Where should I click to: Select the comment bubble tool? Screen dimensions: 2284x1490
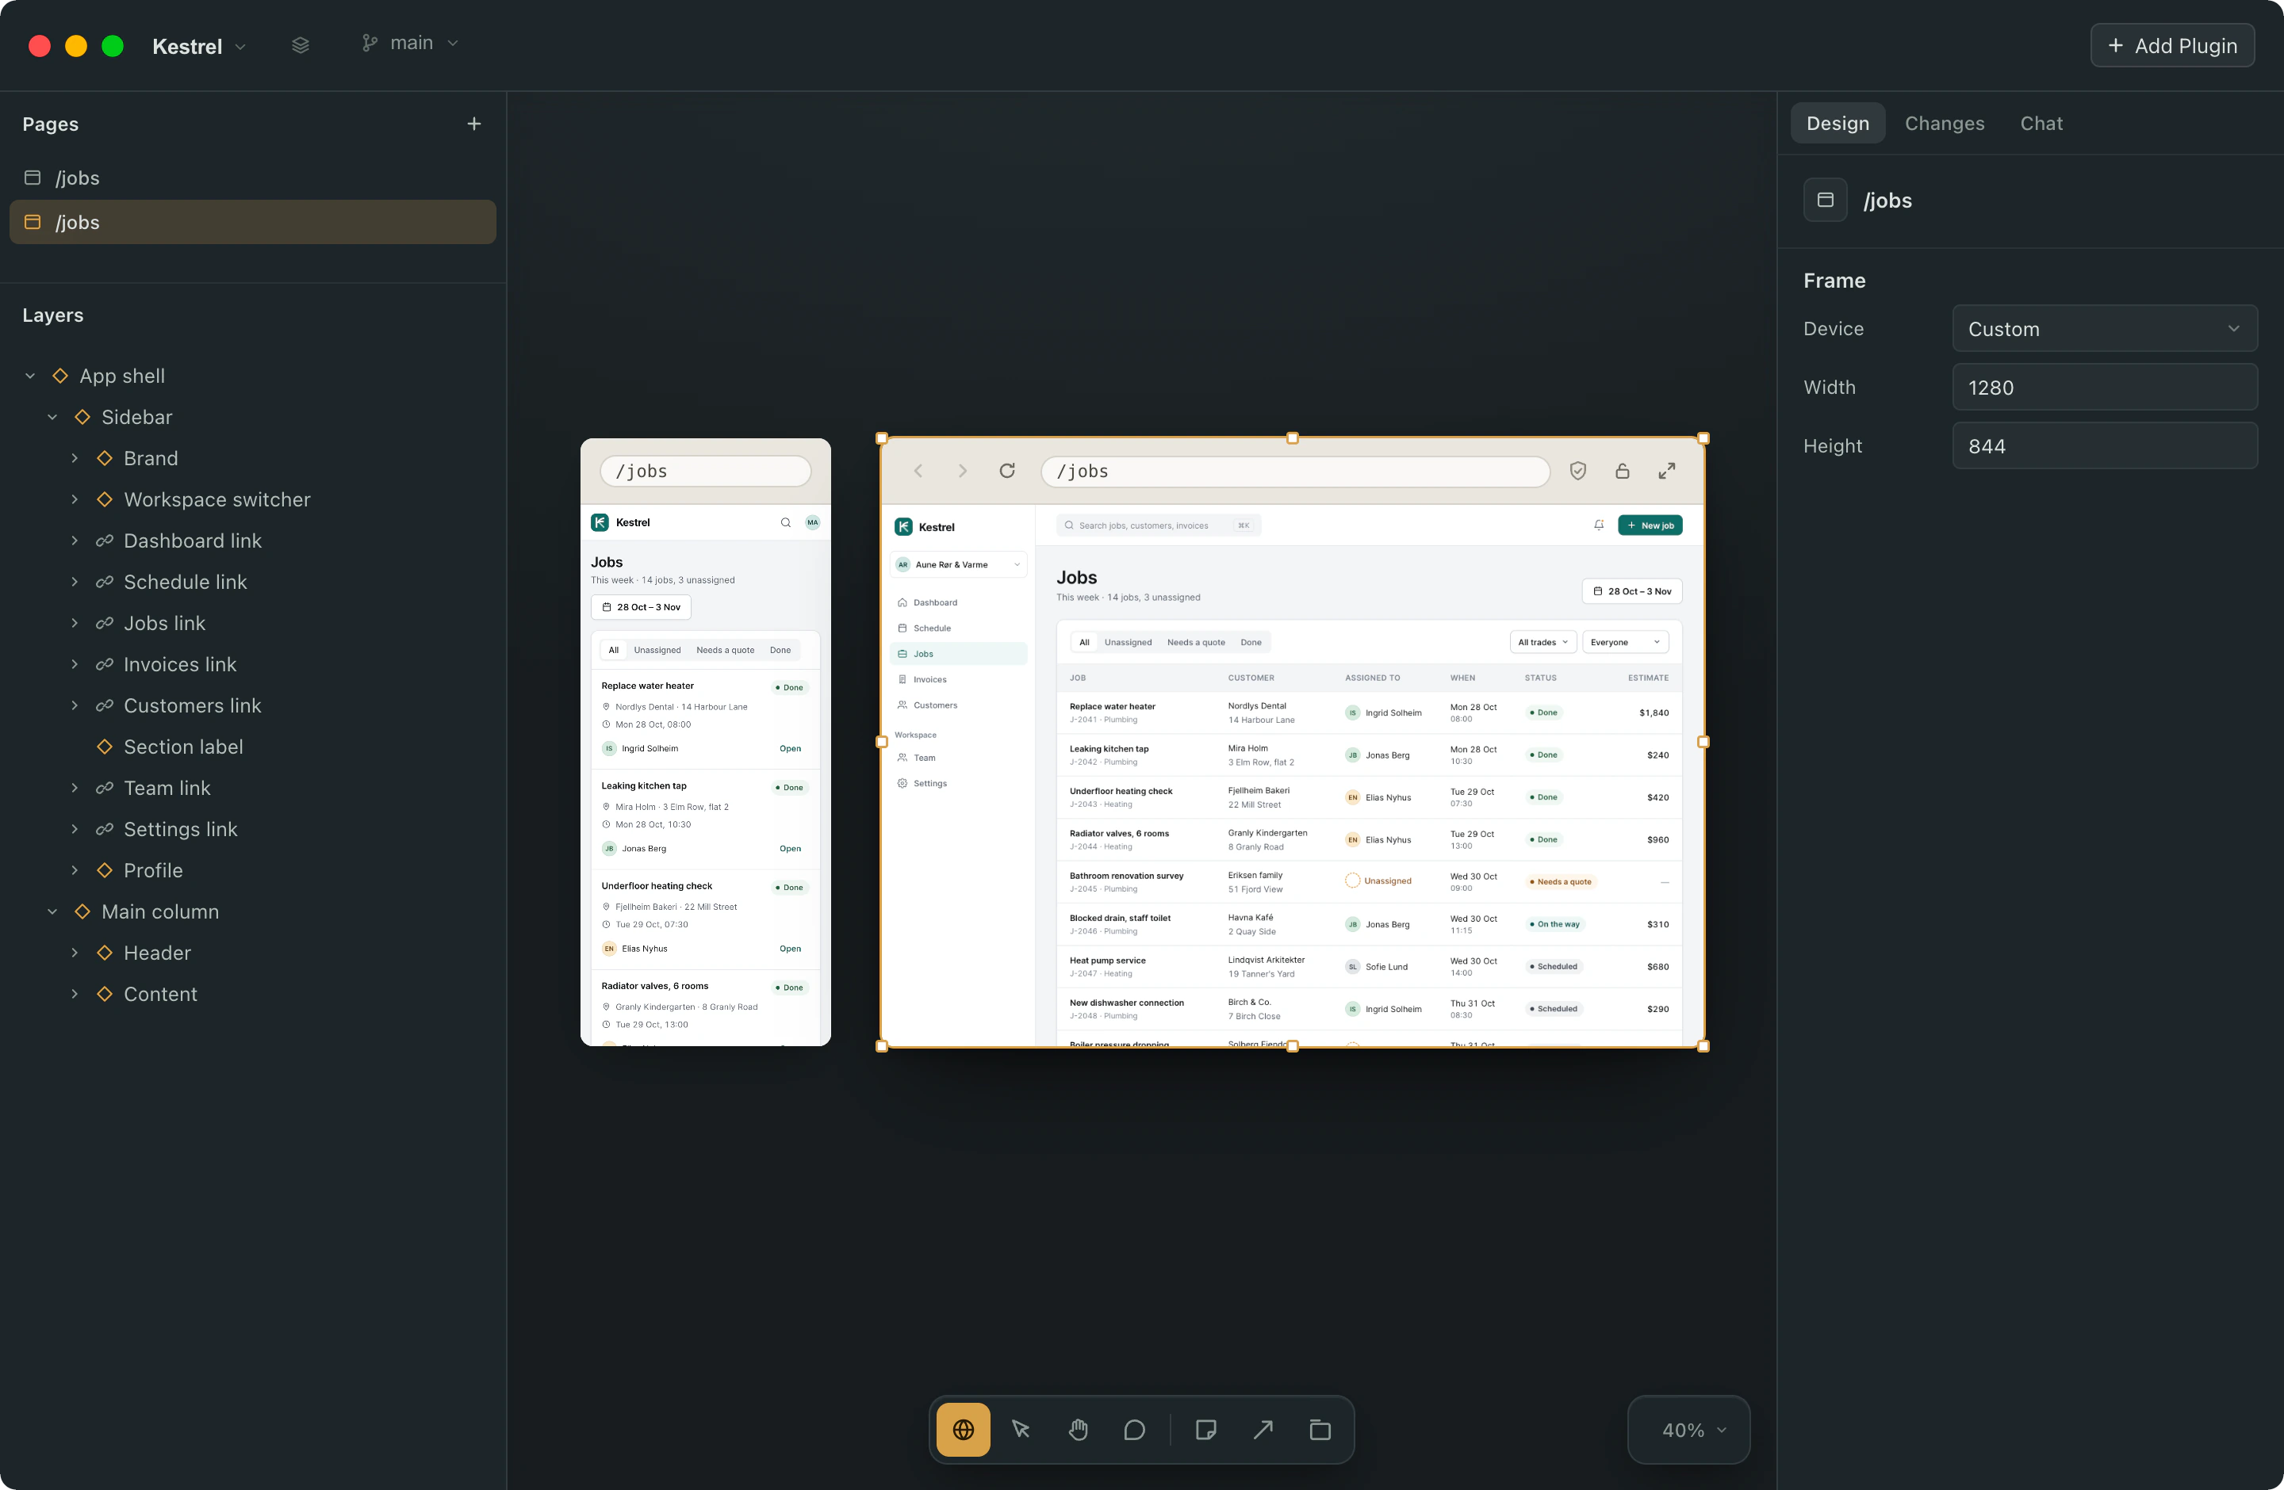[x=1134, y=1430]
